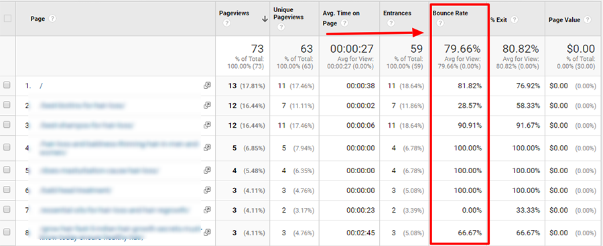Open help icon next to Page header
This screenshot has height=246, width=603.
click(53, 19)
